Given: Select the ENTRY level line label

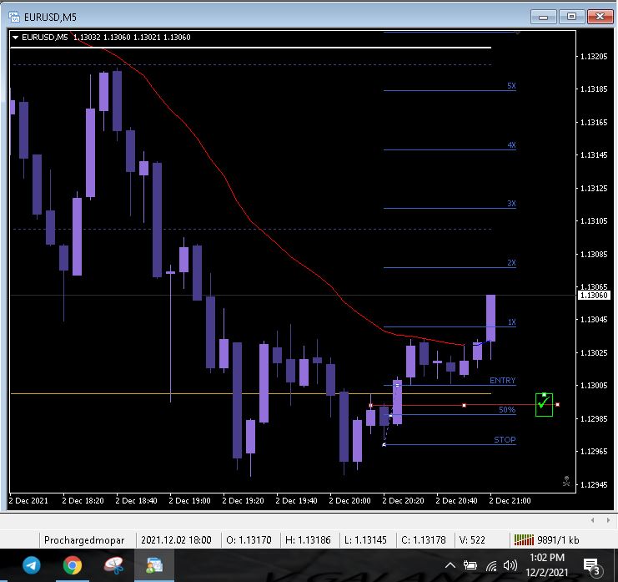Looking at the screenshot, I should click(x=503, y=381).
